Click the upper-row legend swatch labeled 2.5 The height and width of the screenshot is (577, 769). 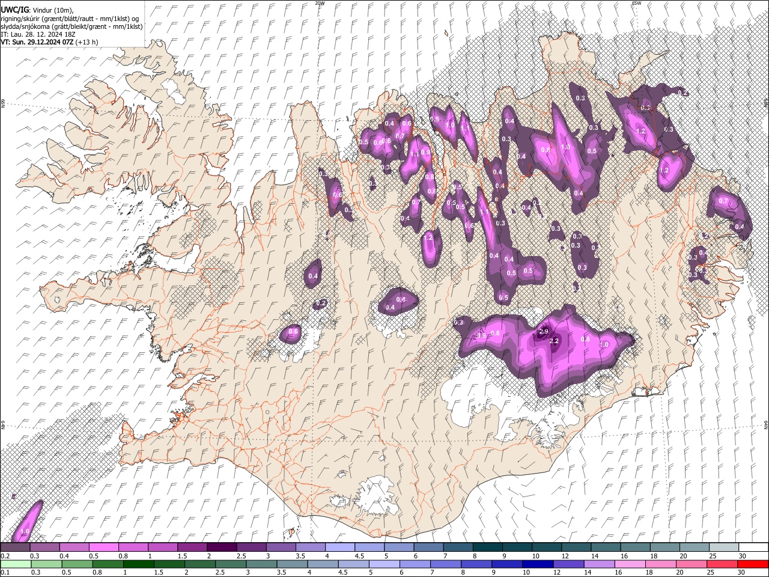pyautogui.click(x=251, y=548)
